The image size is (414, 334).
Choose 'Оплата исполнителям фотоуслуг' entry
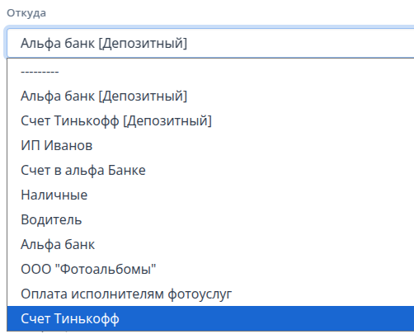(210, 294)
